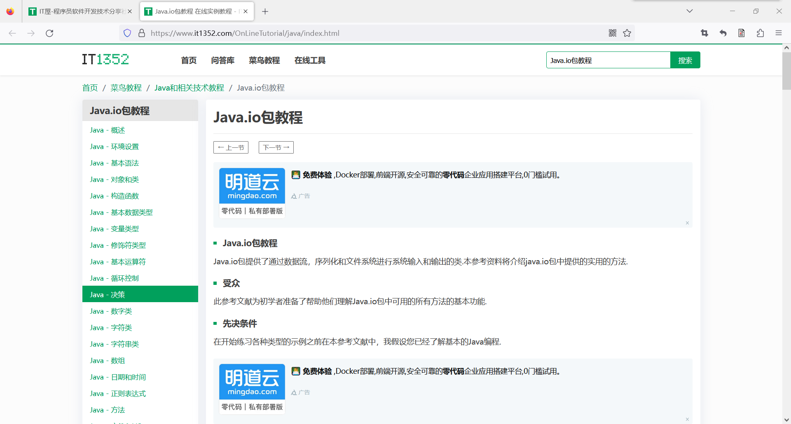
Task: Close the Java.io包教程 tab
Action: [246, 12]
